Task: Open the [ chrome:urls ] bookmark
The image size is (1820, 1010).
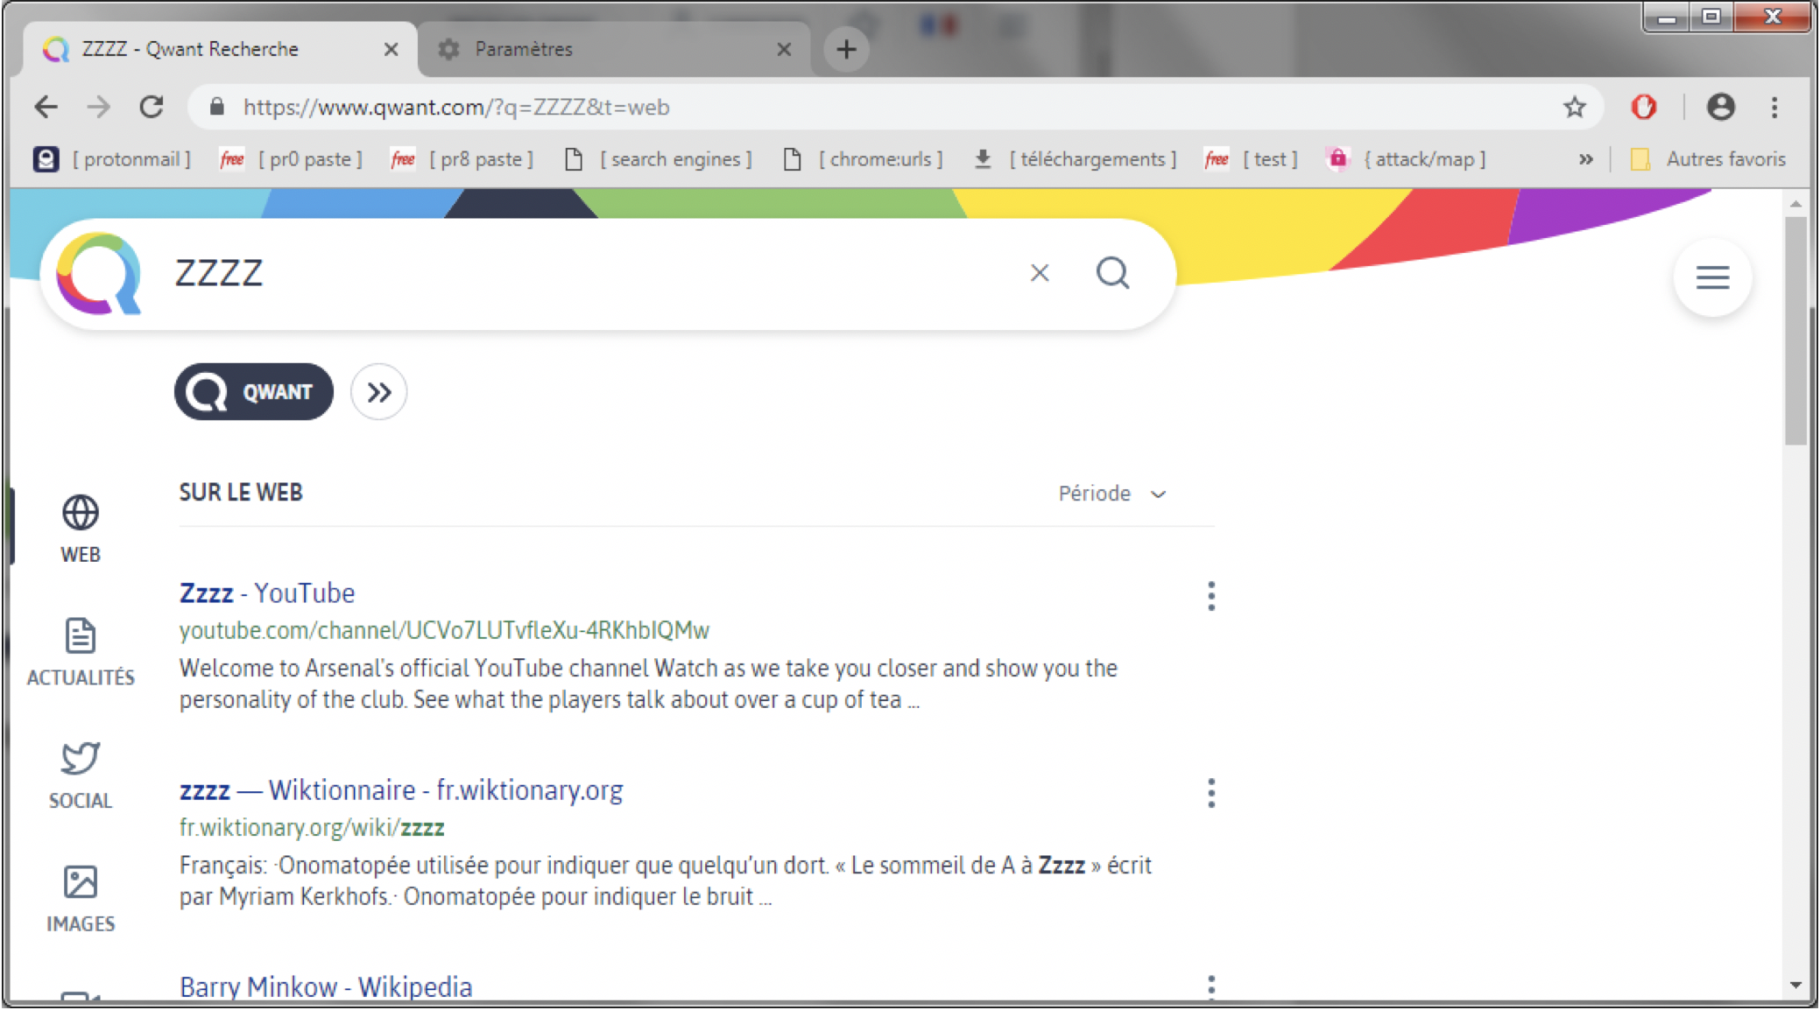Action: pyautogui.click(x=864, y=158)
